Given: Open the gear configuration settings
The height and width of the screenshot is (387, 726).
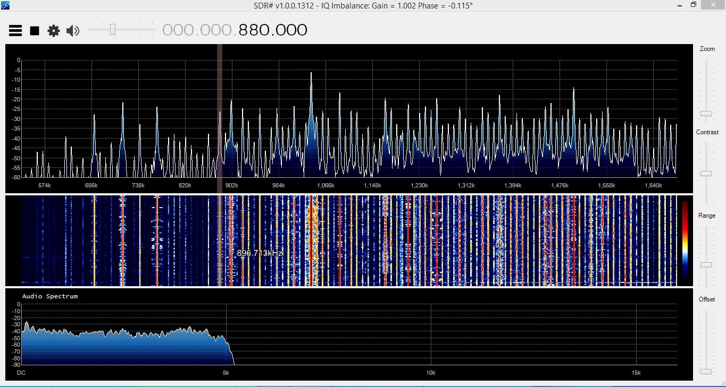Looking at the screenshot, I should point(54,31).
